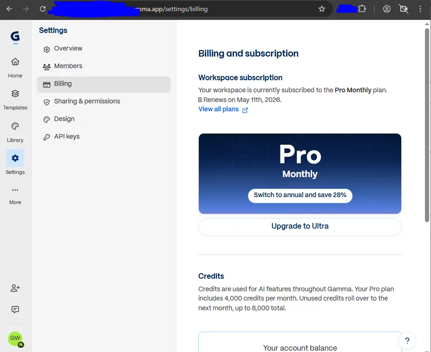The height and width of the screenshot is (352, 431).
Task: Open Library in left sidebar
Action: click(15, 132)
